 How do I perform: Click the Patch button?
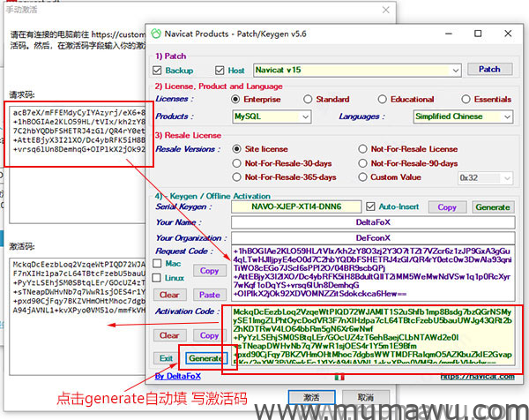490,69
